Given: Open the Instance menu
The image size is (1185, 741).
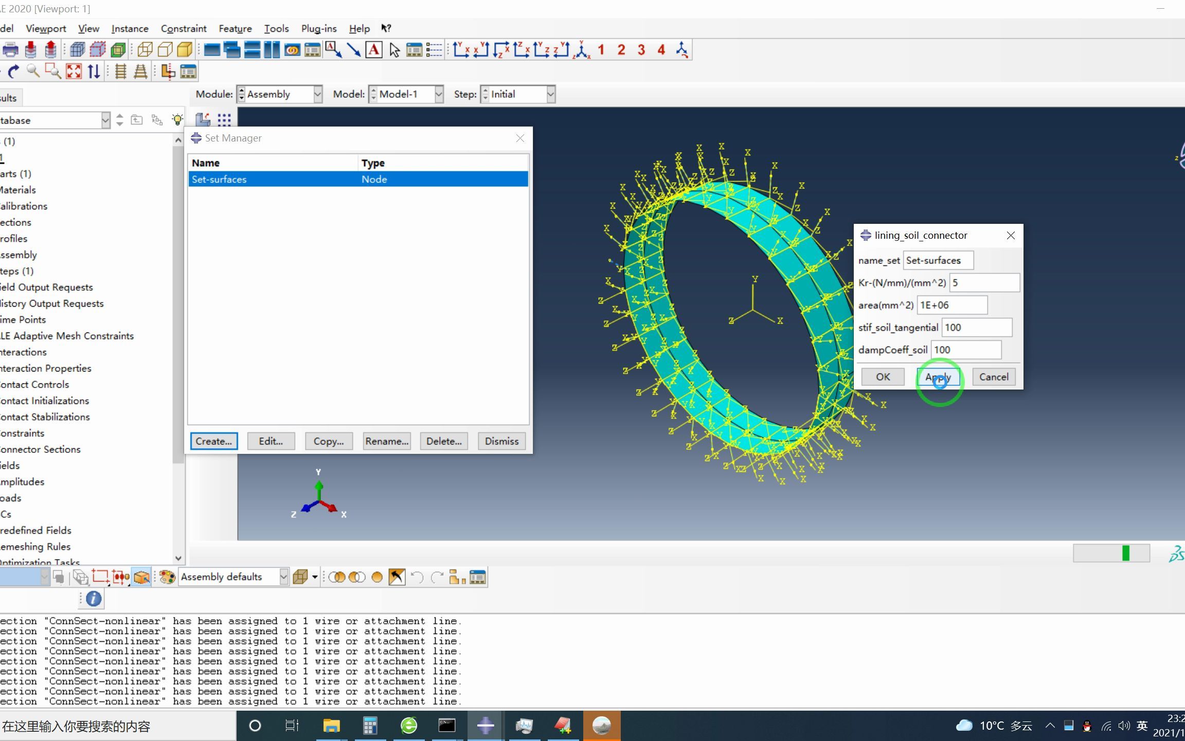Looking at the screenshot, I should click(130, 28).
